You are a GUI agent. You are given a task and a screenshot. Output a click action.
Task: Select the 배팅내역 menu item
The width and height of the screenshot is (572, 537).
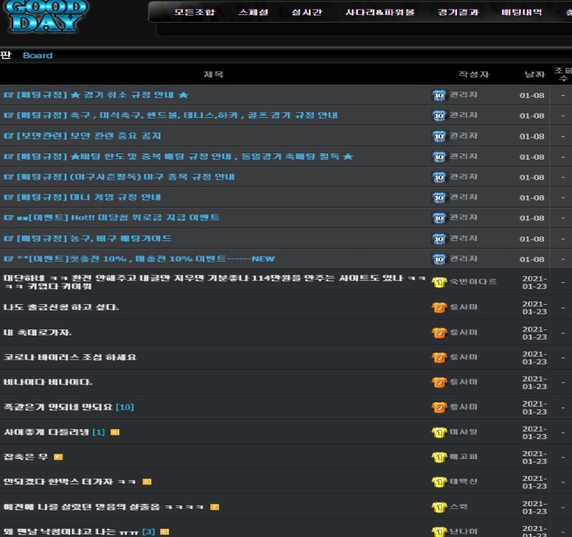pyautogui.click(x=522, y=12)
